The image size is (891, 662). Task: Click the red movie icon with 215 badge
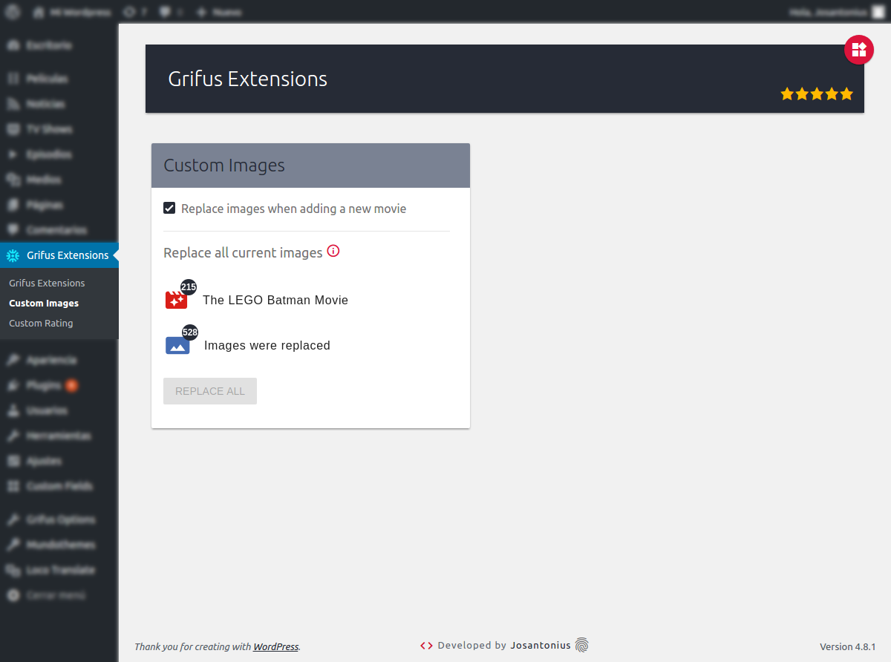(x=176, y=300)
